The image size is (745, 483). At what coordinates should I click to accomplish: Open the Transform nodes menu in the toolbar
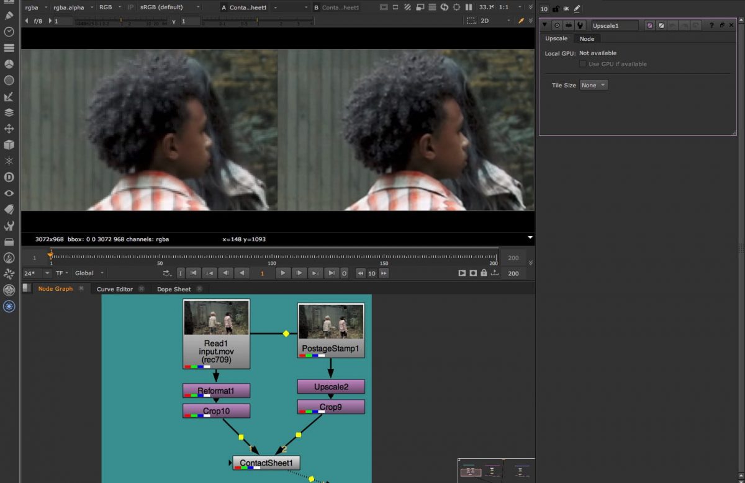point(9,128)
